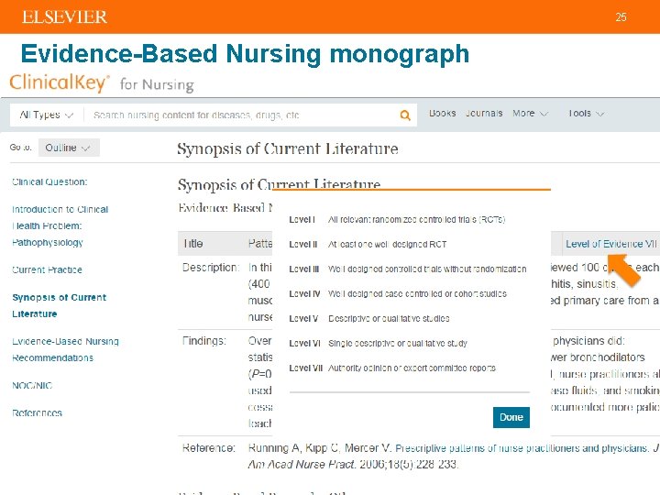Navigate to Current Practice section
Viewport: 660px width, 495px height.
[47, 270]
